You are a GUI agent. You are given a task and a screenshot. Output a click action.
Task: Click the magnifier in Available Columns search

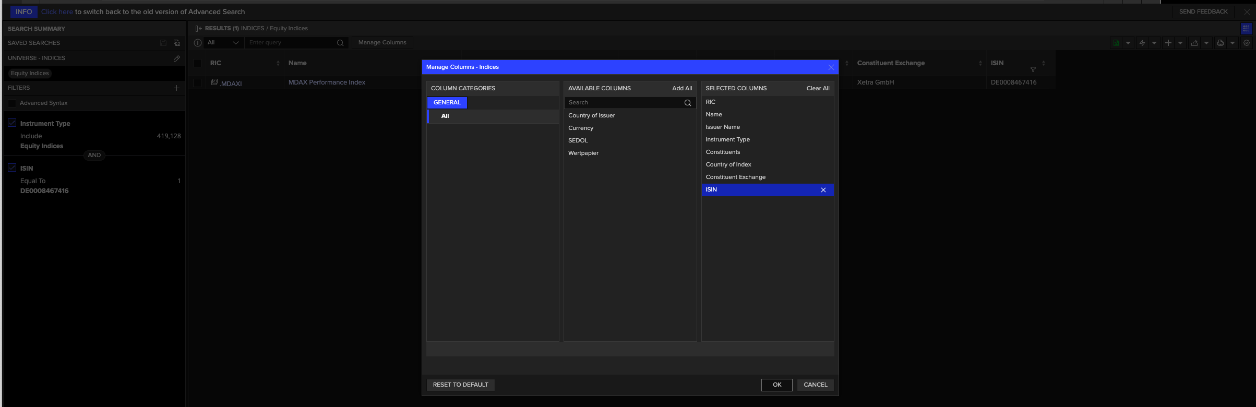(688, 103)
